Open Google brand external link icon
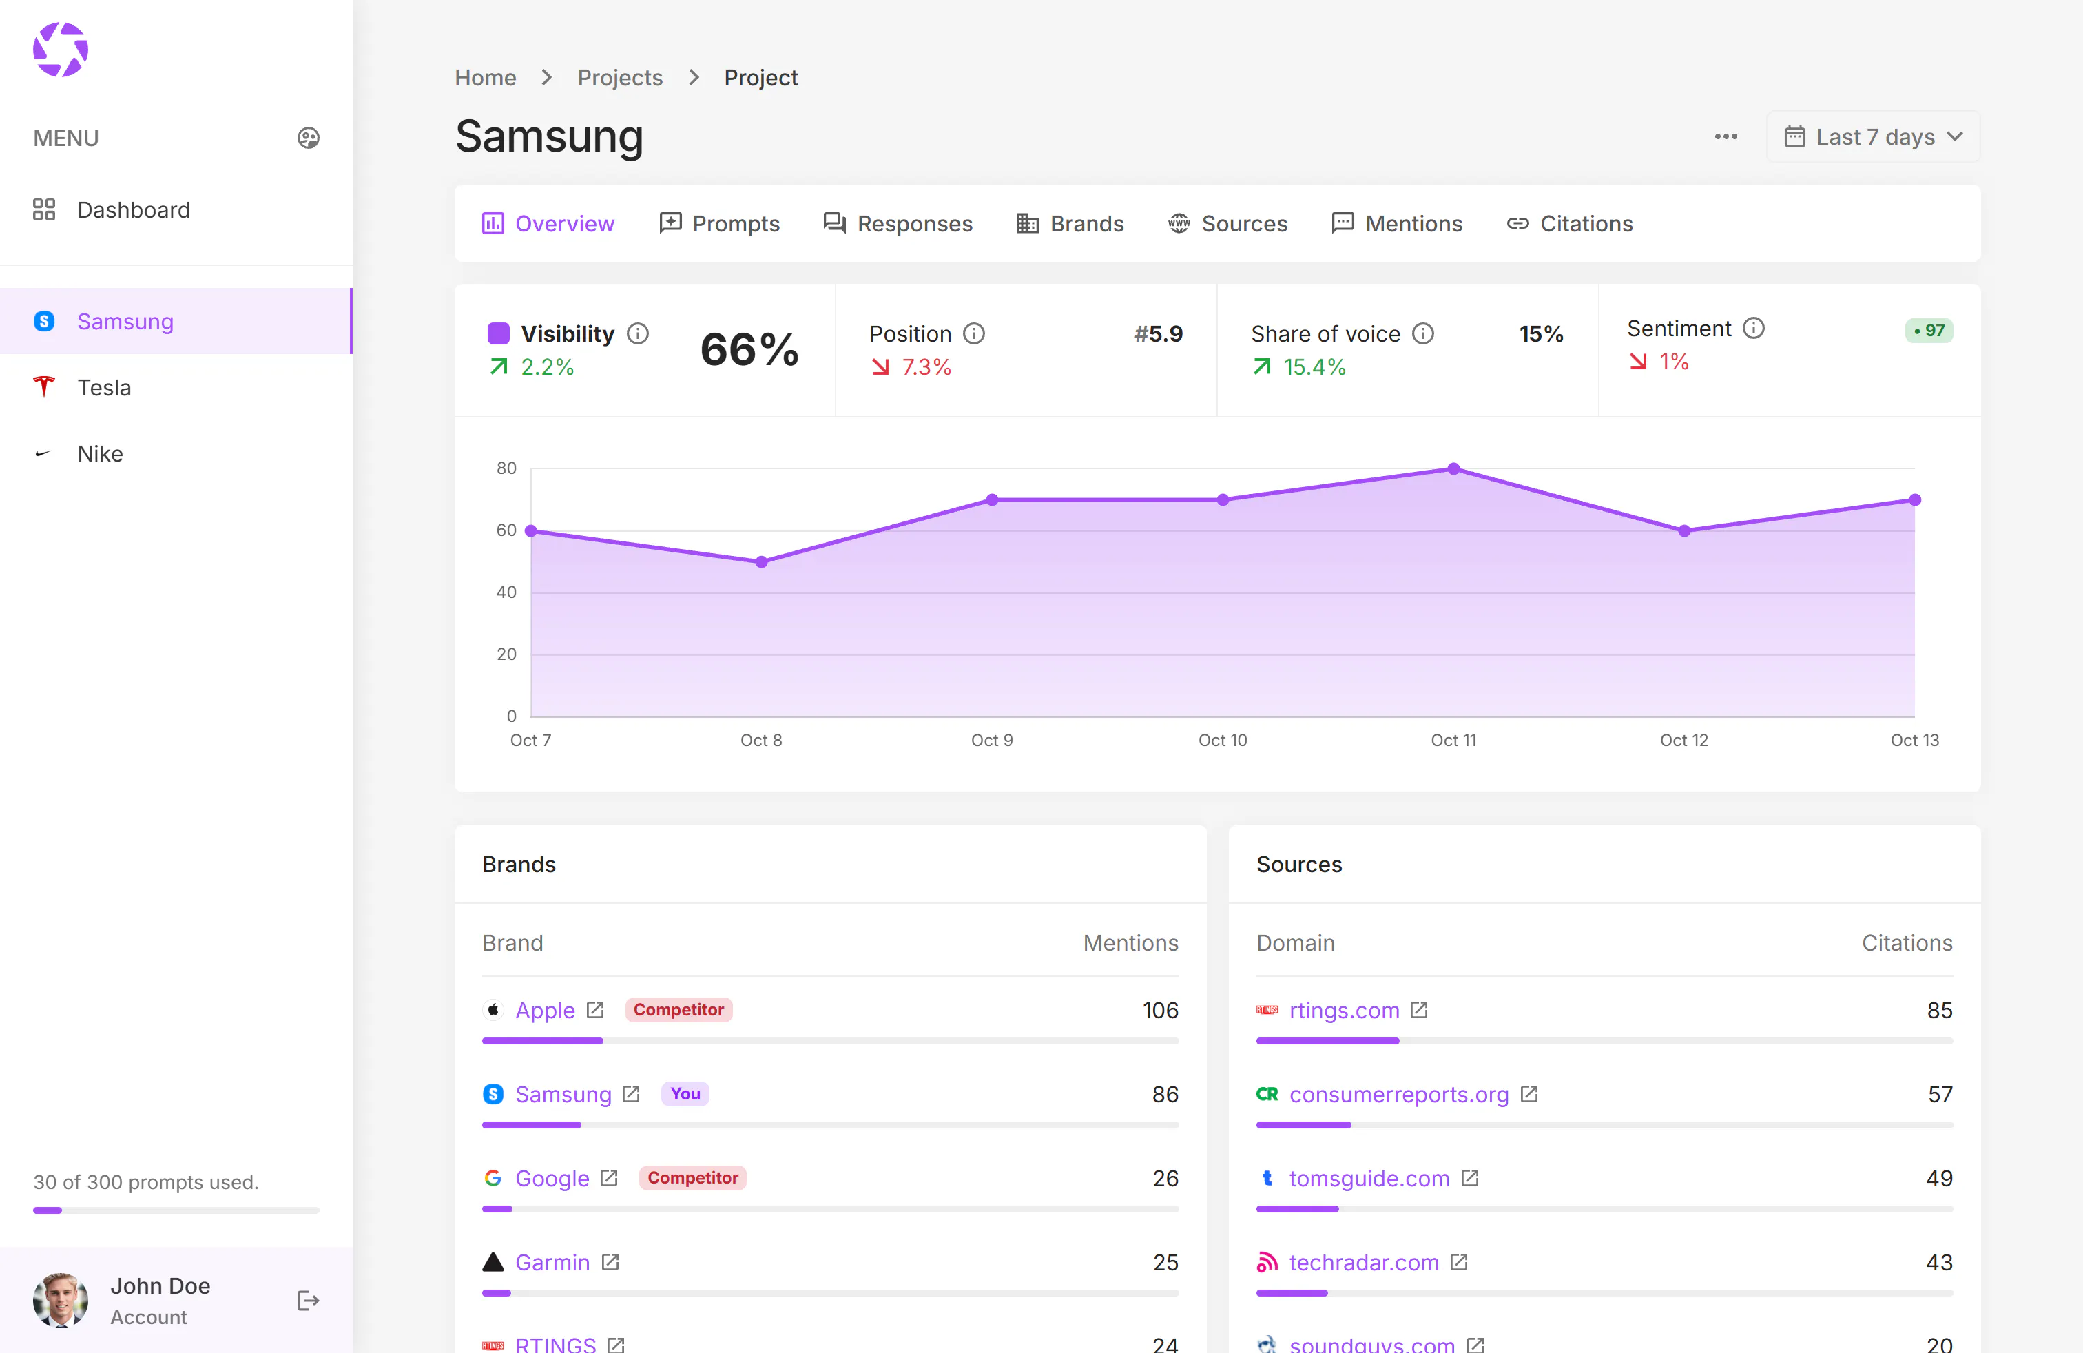 609,1178
